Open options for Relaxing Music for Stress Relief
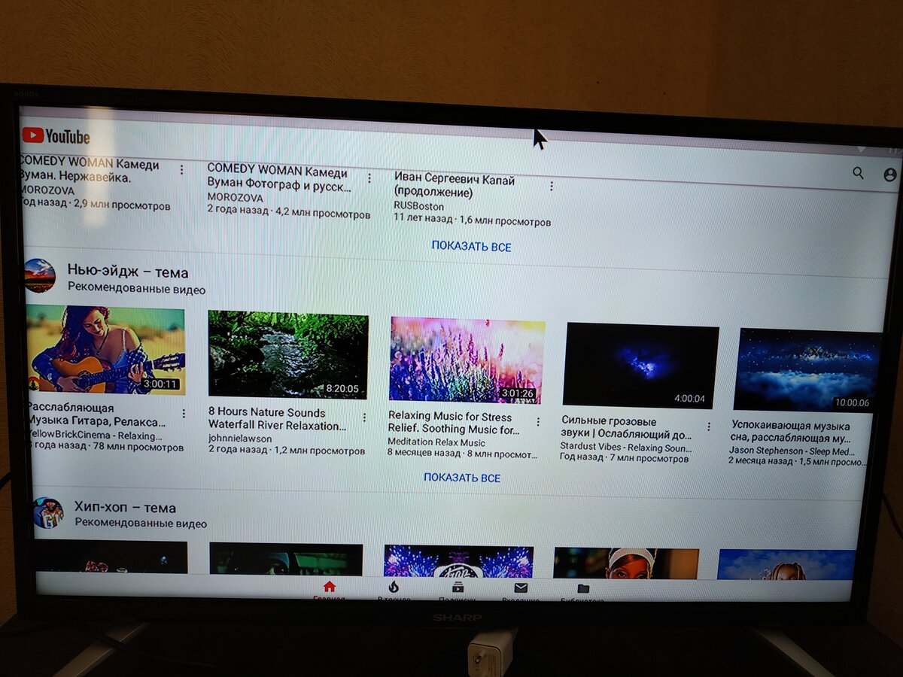The height and width of the screenshot is (677, 903). coord(538,422)
